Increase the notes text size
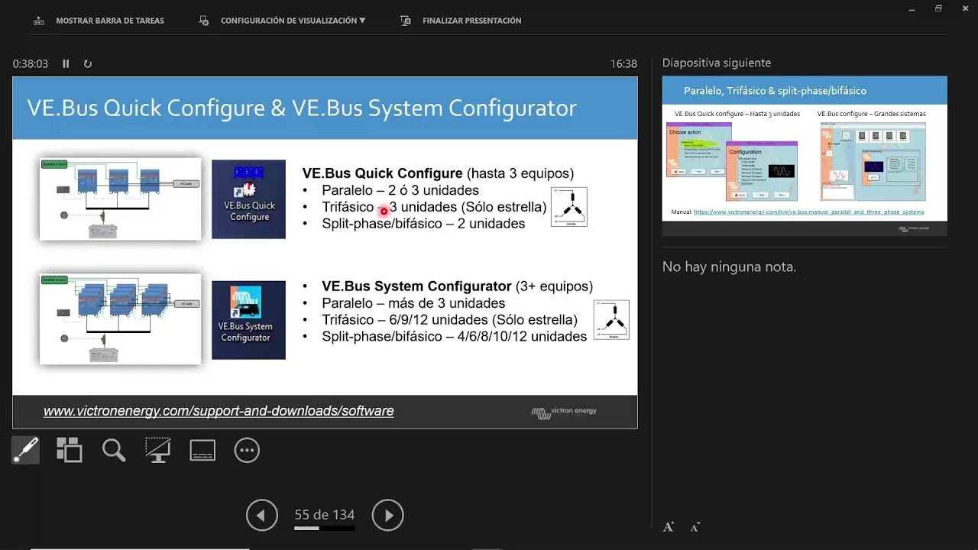 coord(669,527)
